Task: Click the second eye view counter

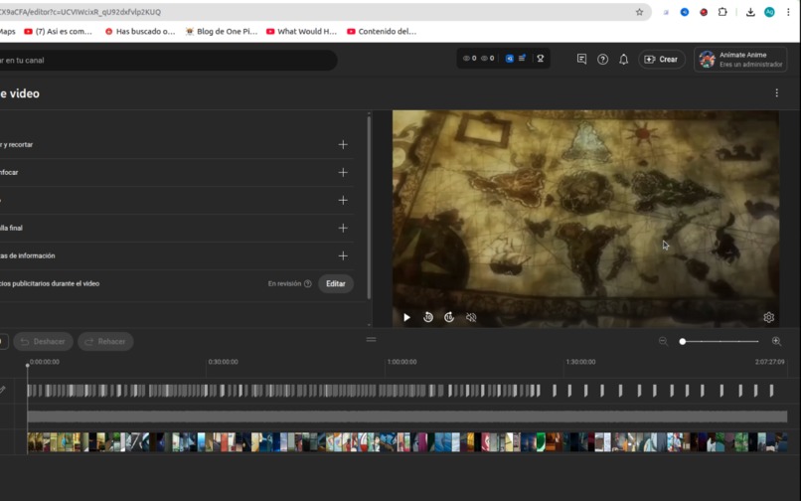Action: [x=488, y=59]
